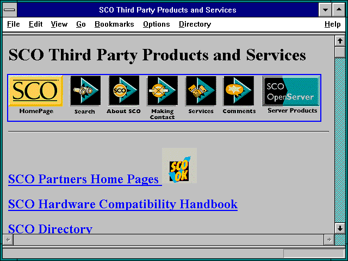Click the vertical scrollbar down arrow
The width and height of the screenshot is (348, 261).
(340, 228)
